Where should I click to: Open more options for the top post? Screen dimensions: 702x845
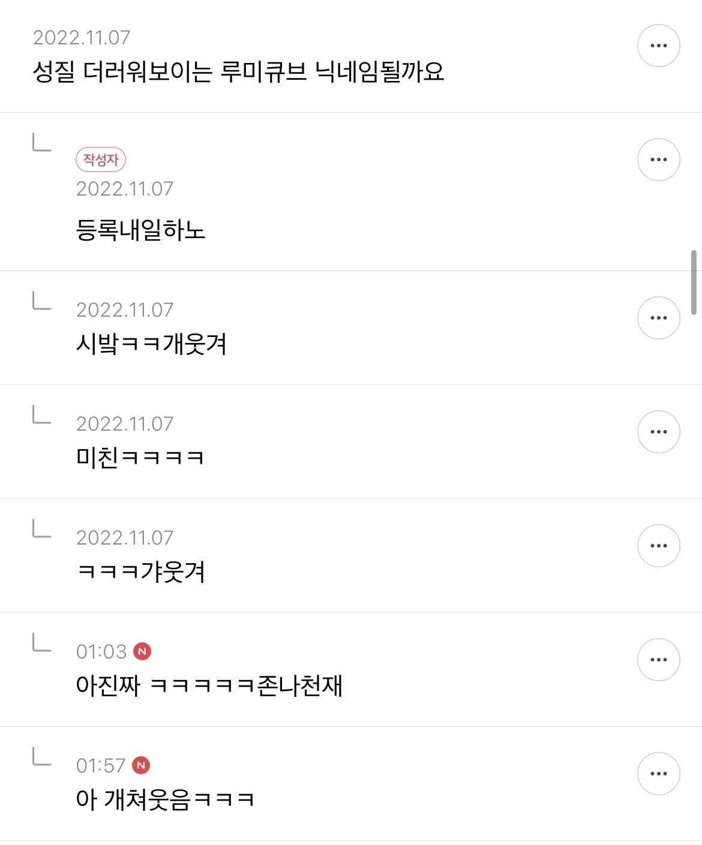[658, 46]
